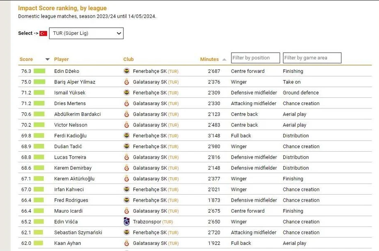Click the Score column descending sort arrow
Image resolution: width=379 pixels, height=251 pixels.
(x=47, y=60)
